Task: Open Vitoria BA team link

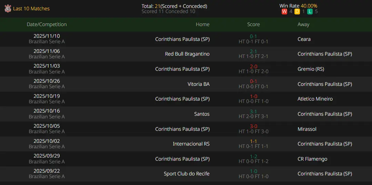Action: (x=199, y=84)
